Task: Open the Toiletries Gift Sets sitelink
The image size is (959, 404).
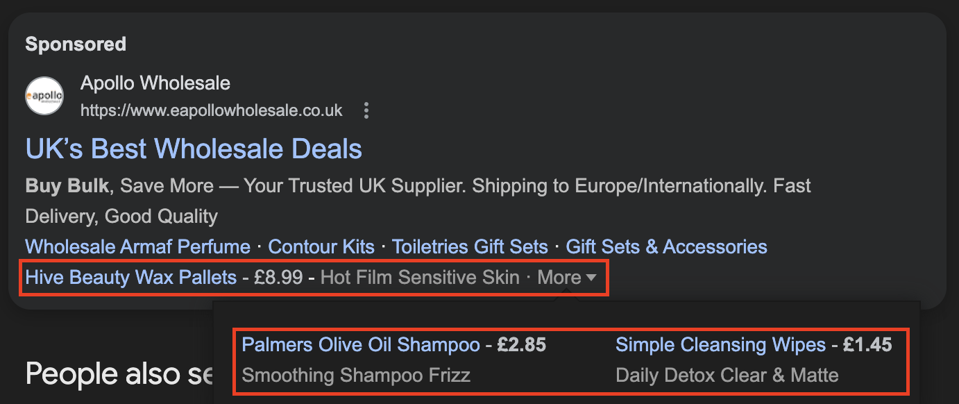Action: [470, 246]
